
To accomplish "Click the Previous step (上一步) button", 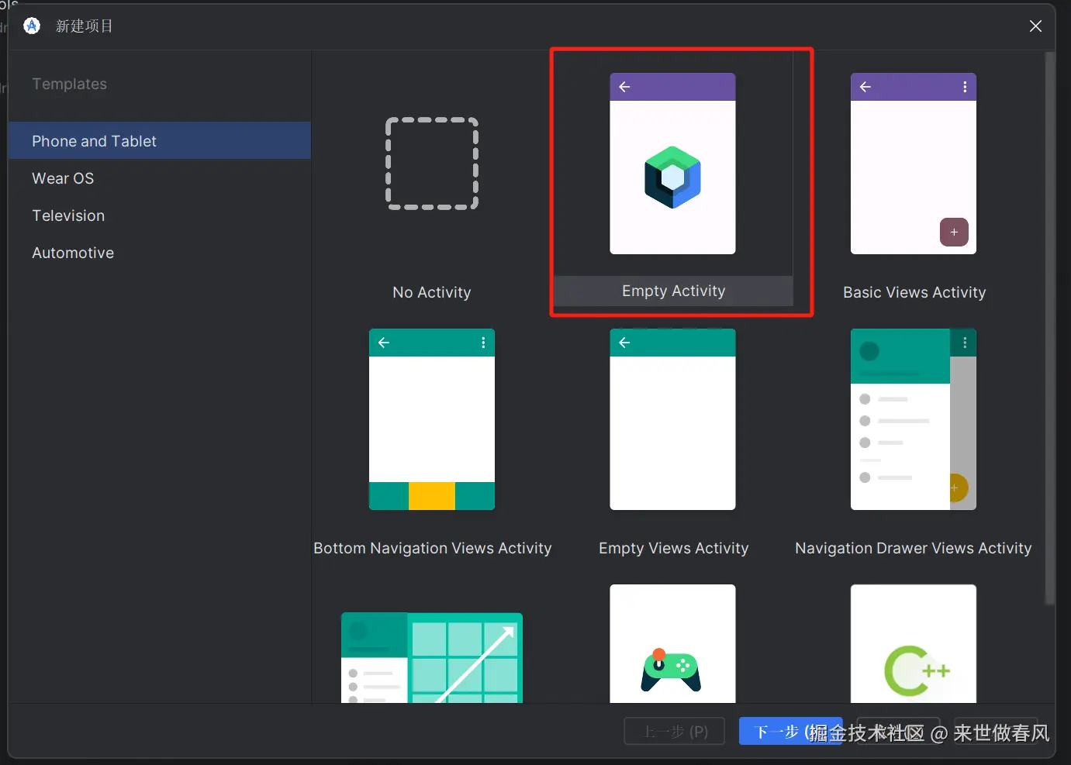I will click(675, 731).
